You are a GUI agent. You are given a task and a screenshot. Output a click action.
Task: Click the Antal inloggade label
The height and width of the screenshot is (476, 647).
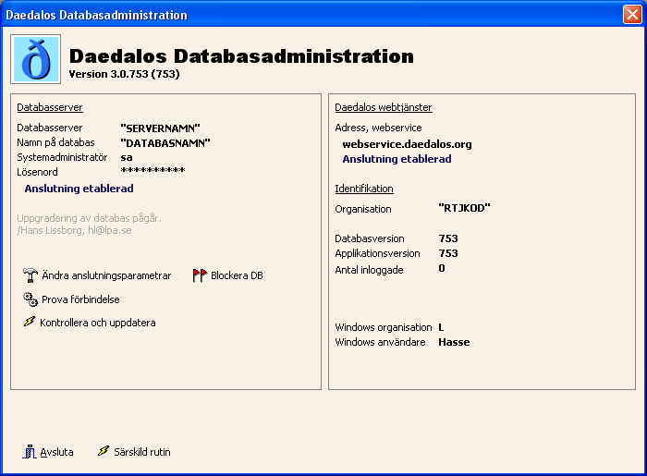click(x=369, y=270)
